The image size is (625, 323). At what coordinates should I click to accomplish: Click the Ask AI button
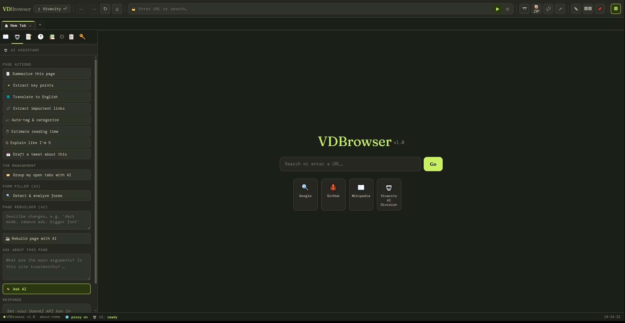click(x=47, y=289)
